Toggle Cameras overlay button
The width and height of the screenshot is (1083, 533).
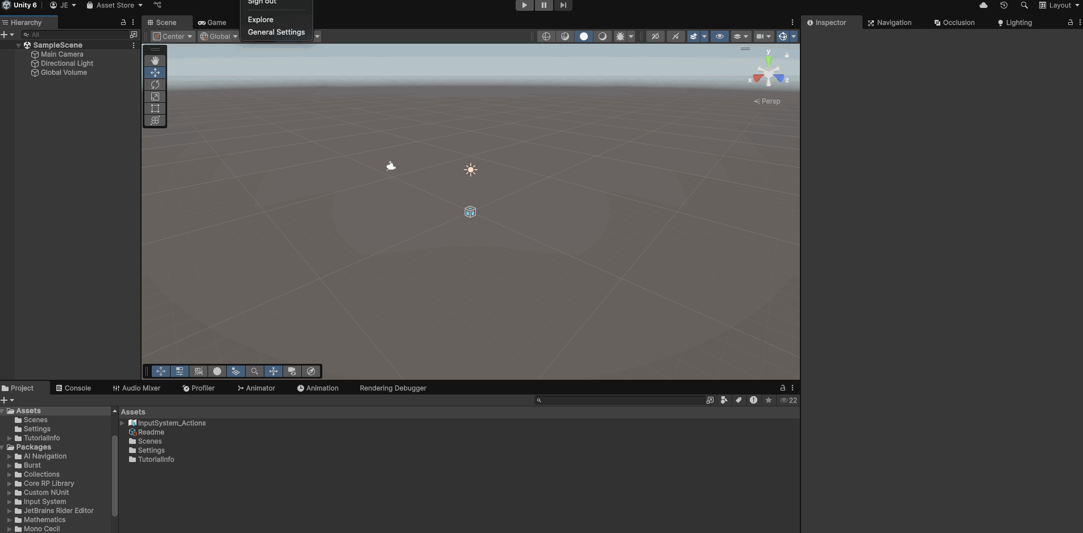[x=292, y=371]
